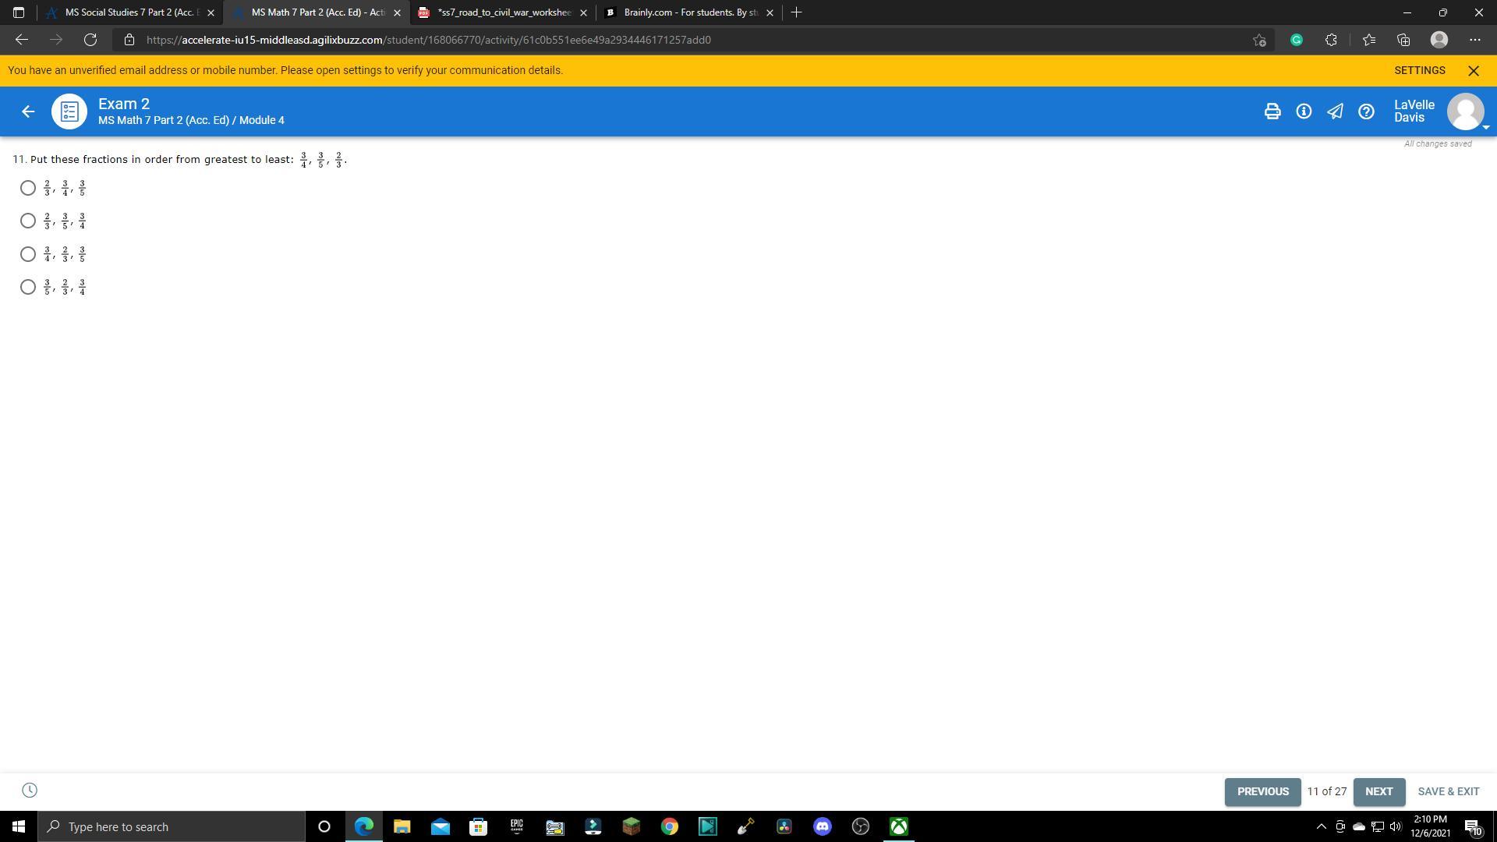
Task: Click SAVE & EXIT
Action: [x=1448, y=791]
